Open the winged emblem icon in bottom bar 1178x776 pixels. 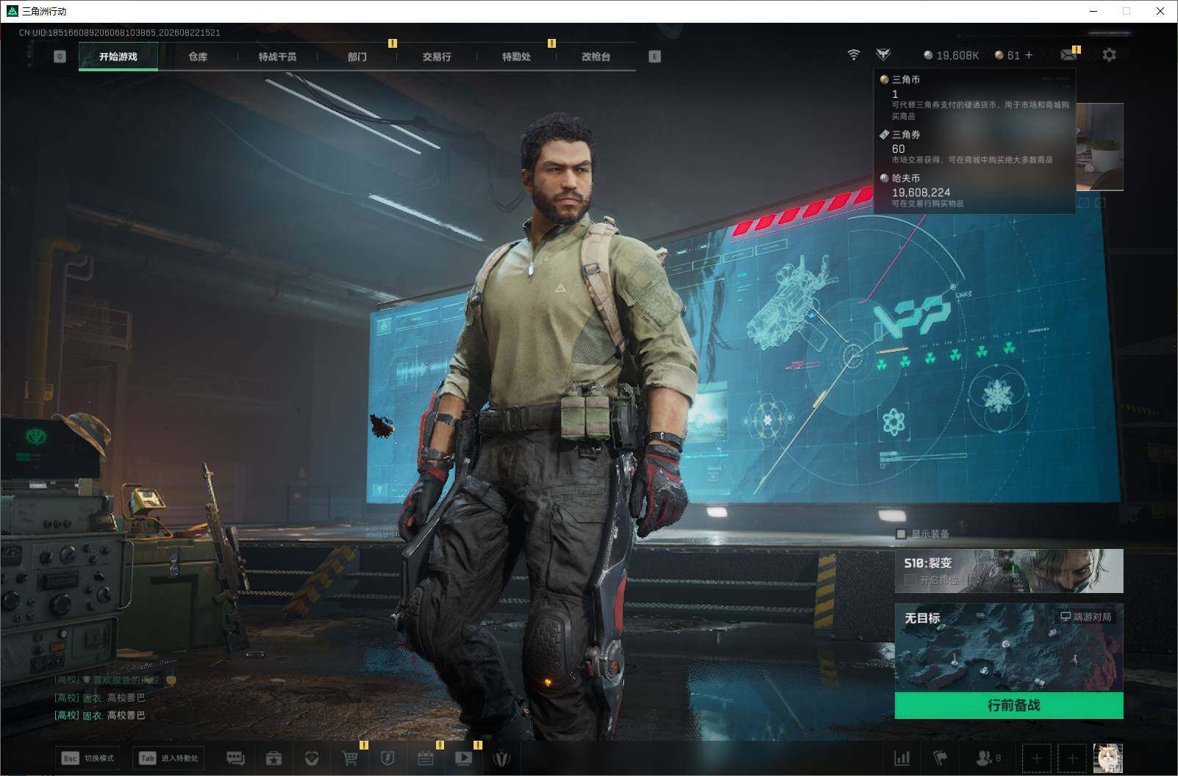tap(502, 758)
